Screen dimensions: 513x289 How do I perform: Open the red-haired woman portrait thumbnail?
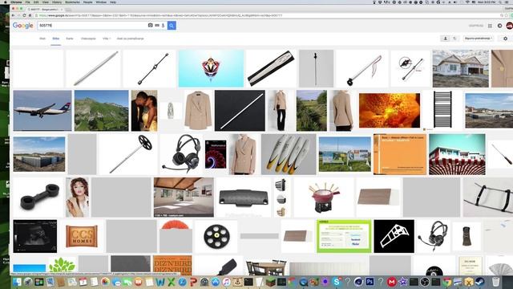click(x=77, y=197)
